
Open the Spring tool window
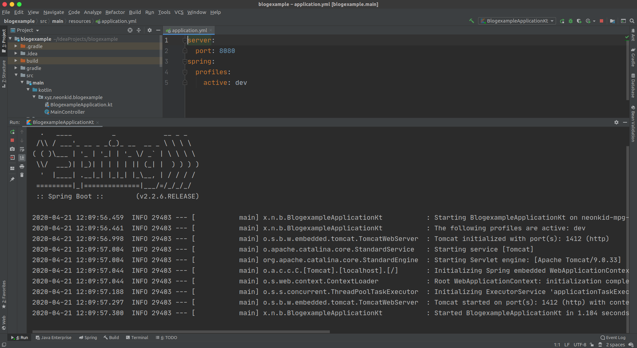click(88, 337)
